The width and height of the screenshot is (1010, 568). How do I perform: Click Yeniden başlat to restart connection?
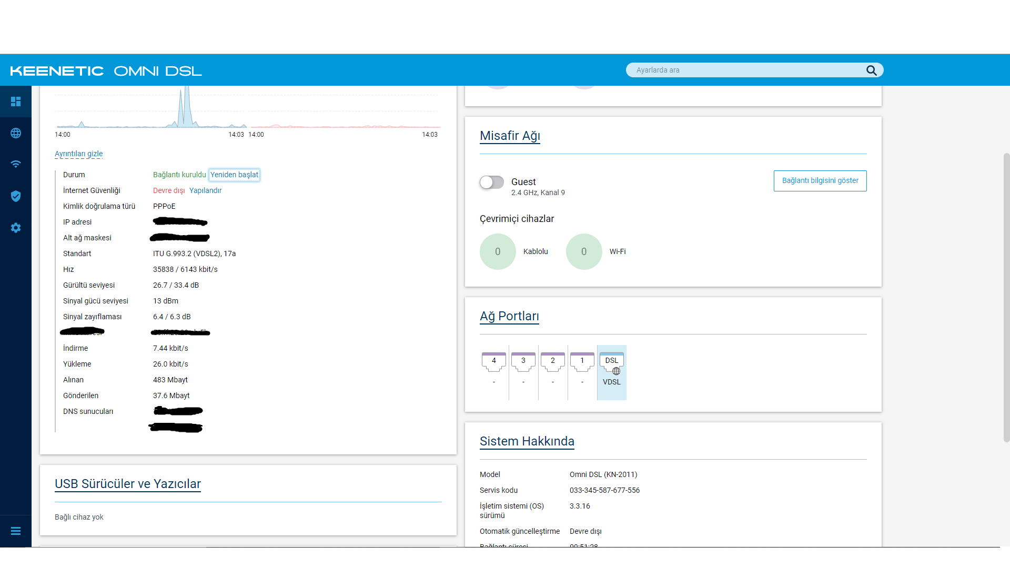(x=234, y=175)
